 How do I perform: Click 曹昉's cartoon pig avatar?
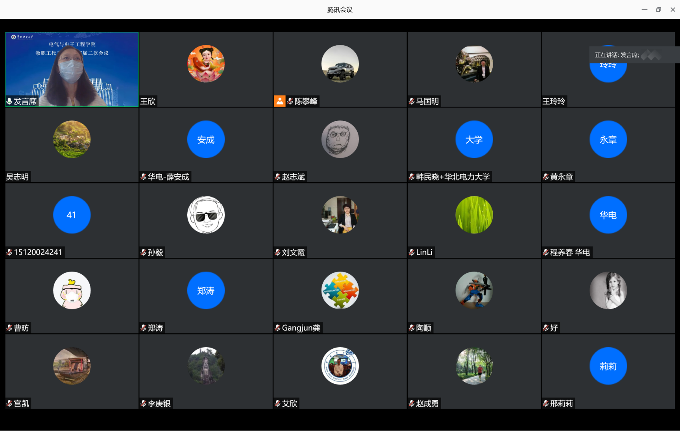[72, 290]
